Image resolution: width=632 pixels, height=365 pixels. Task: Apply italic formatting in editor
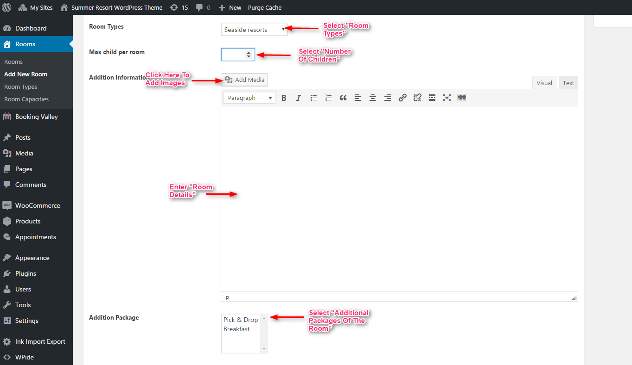pyautogui.click(x=299, y=98)
